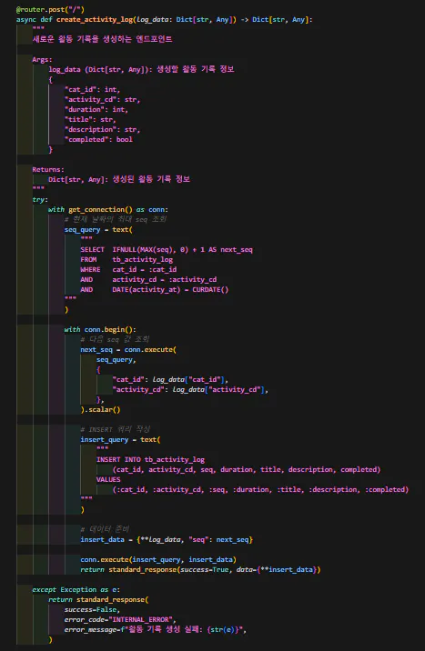Screen dimensions: 425x651
Task: Click the '"cat_id": log_data["cat_id"],' line
Action: (x=170, y=379)
